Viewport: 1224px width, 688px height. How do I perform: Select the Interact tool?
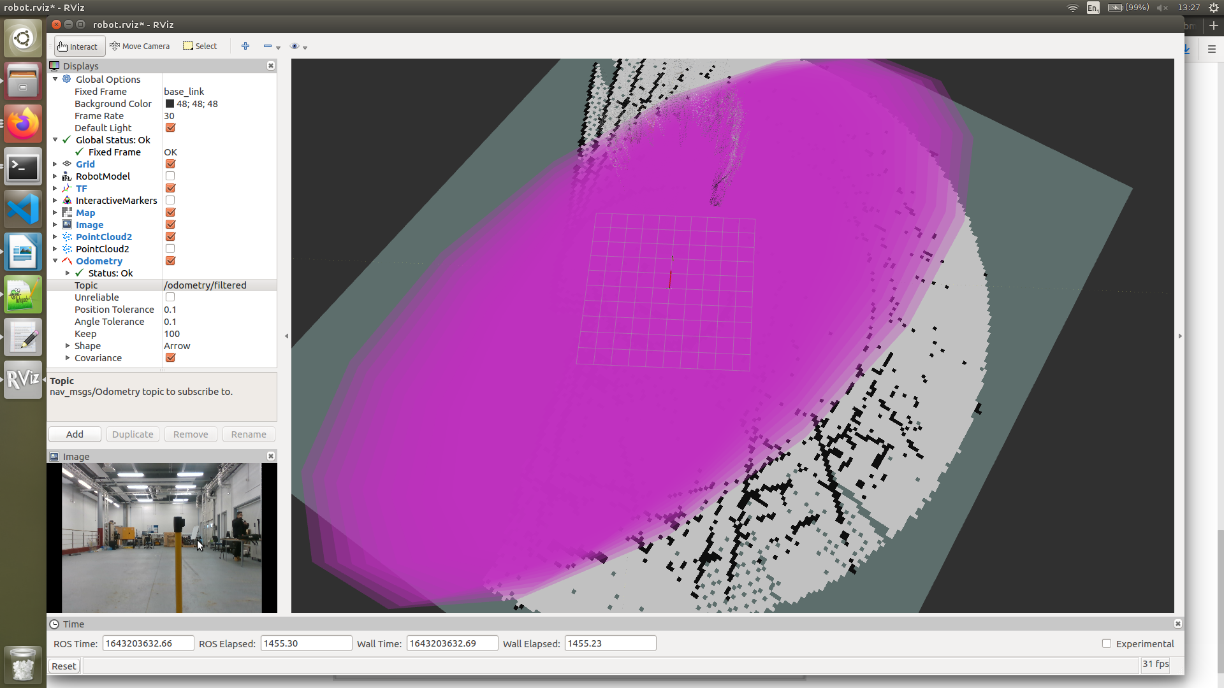point(79,47)
